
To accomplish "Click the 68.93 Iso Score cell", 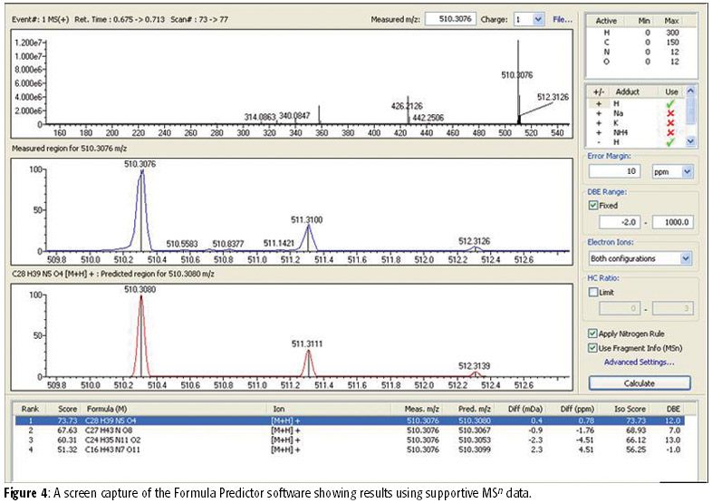I will [x=636, y=430].
